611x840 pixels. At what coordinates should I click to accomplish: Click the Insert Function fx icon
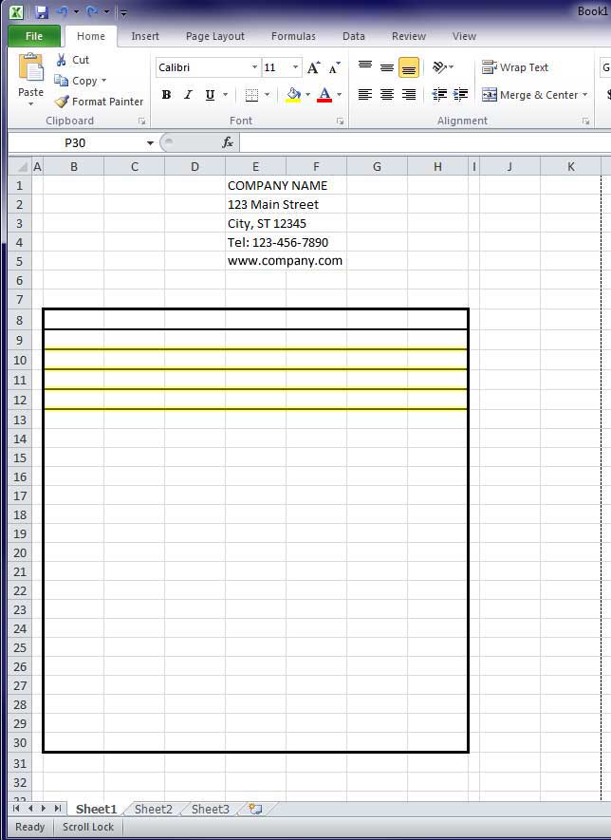click(228, 142)
